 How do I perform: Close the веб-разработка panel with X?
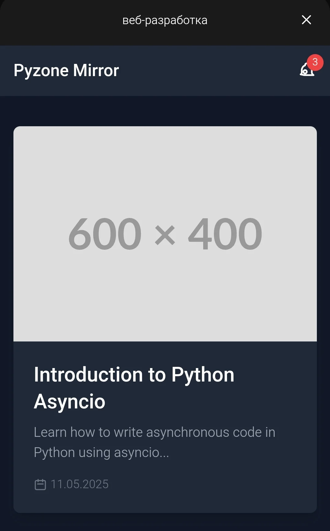pyautogui.click(x=306, y=20)
